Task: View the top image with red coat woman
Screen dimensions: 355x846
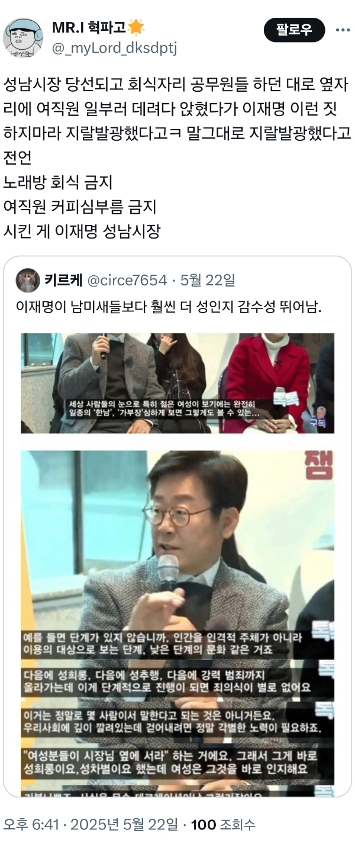Action: [x=177, y=383]
